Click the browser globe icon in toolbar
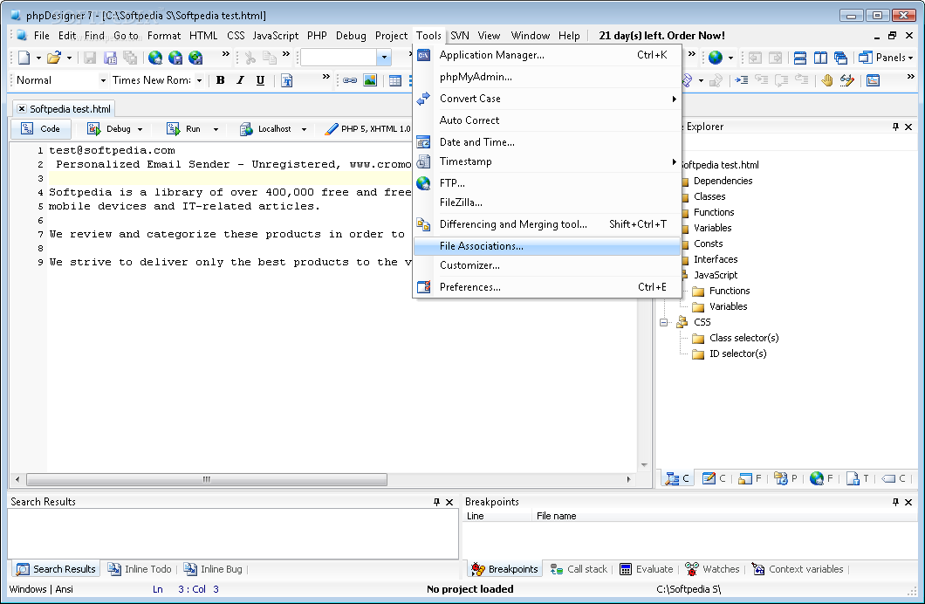The height and width of the screenshot is (604, 925). coord(716,58)
